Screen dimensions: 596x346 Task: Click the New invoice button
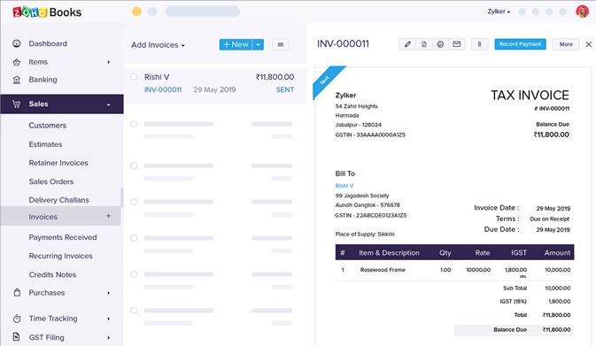click(x=236, y=44)
